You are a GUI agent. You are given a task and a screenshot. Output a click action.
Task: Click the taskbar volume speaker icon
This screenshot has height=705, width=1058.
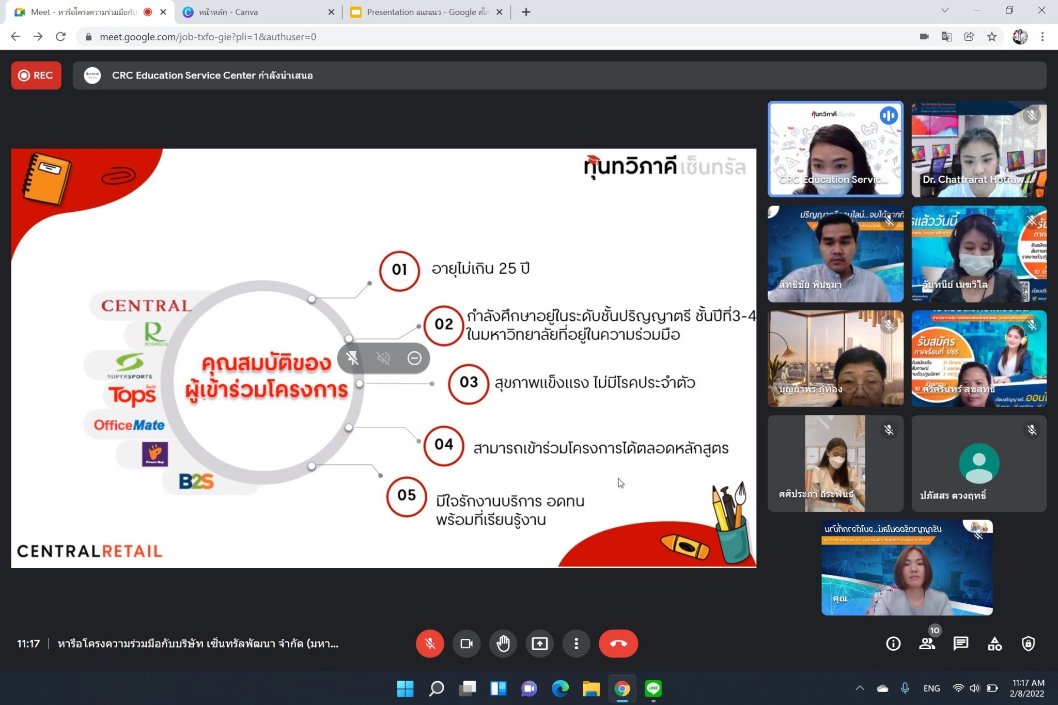click(x=974, y=688)
